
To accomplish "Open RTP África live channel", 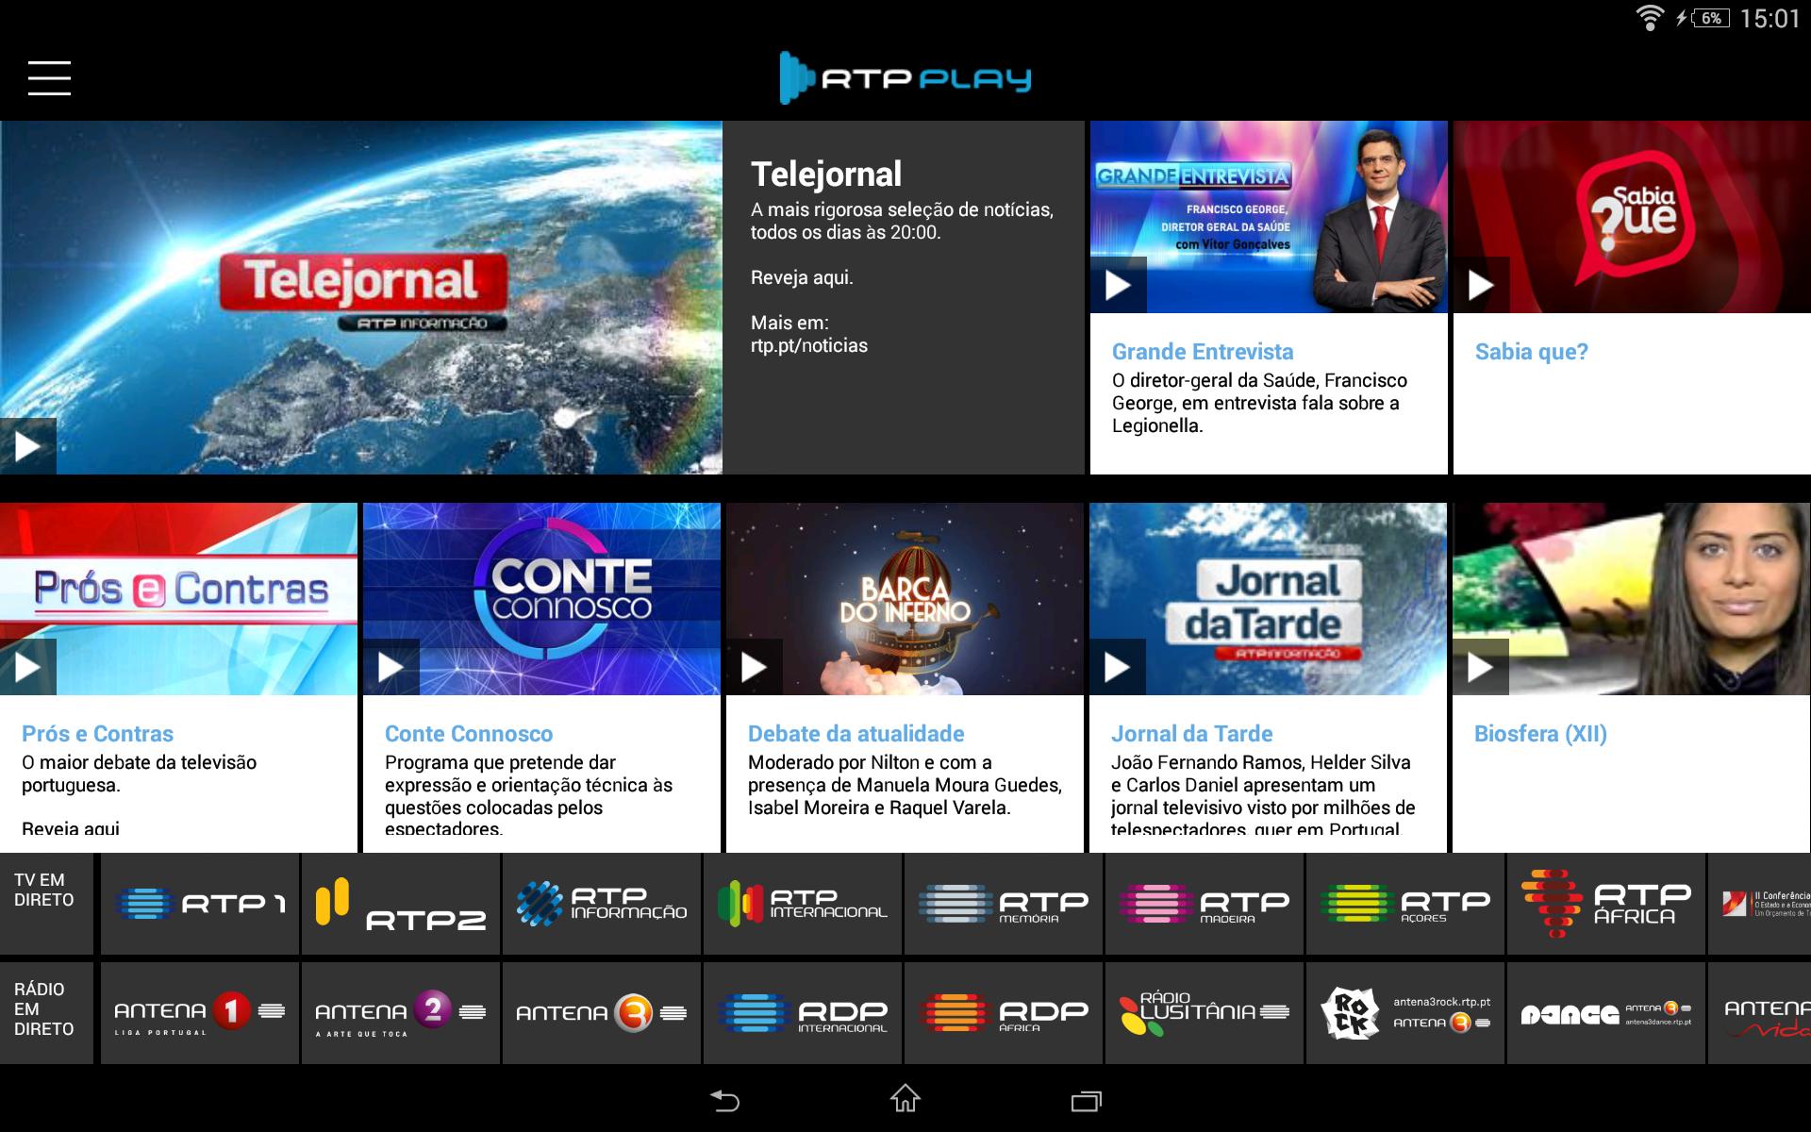I will click(x=1606, y=904).
